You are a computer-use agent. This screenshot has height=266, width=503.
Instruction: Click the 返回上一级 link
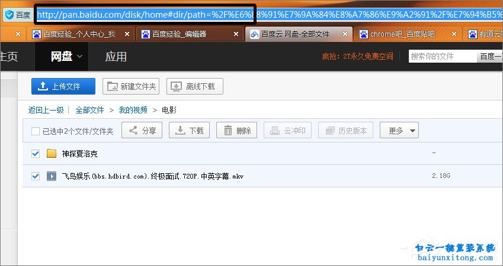[x=46, y=111]
